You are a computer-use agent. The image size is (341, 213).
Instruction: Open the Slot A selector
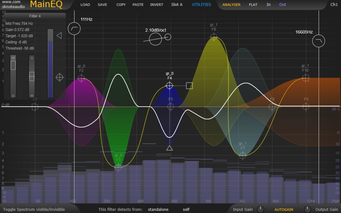[177, 4]
